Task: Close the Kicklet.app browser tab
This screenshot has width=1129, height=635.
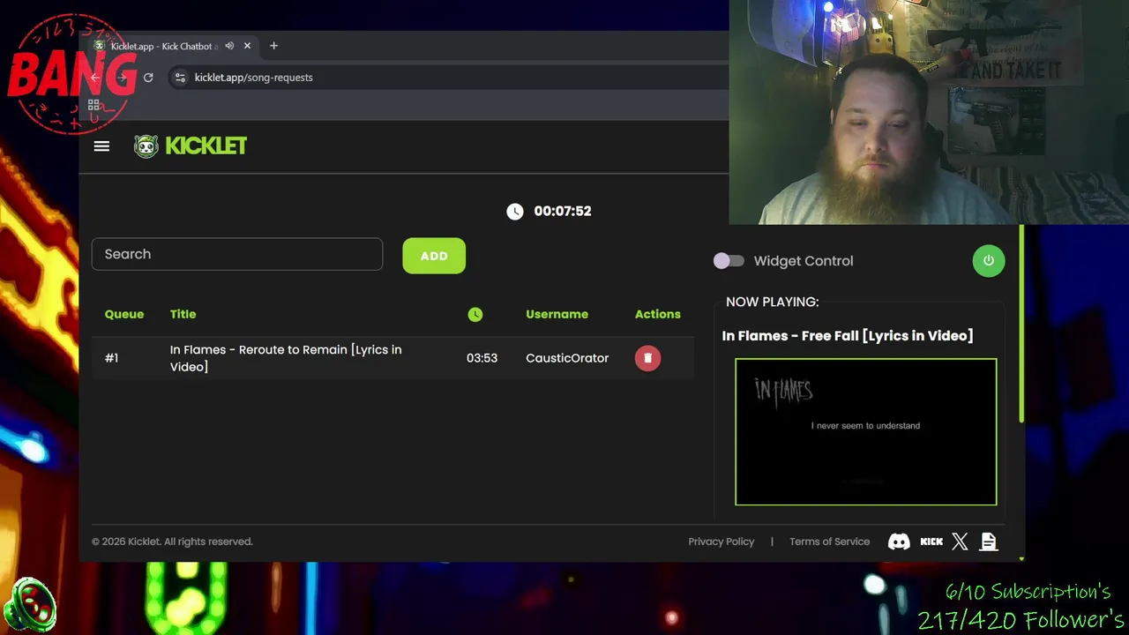Action: [247, 46]
